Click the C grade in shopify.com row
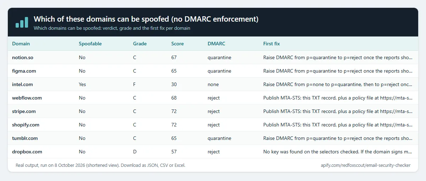The width and height of the screenshot is (426, 181). point(135,125)
